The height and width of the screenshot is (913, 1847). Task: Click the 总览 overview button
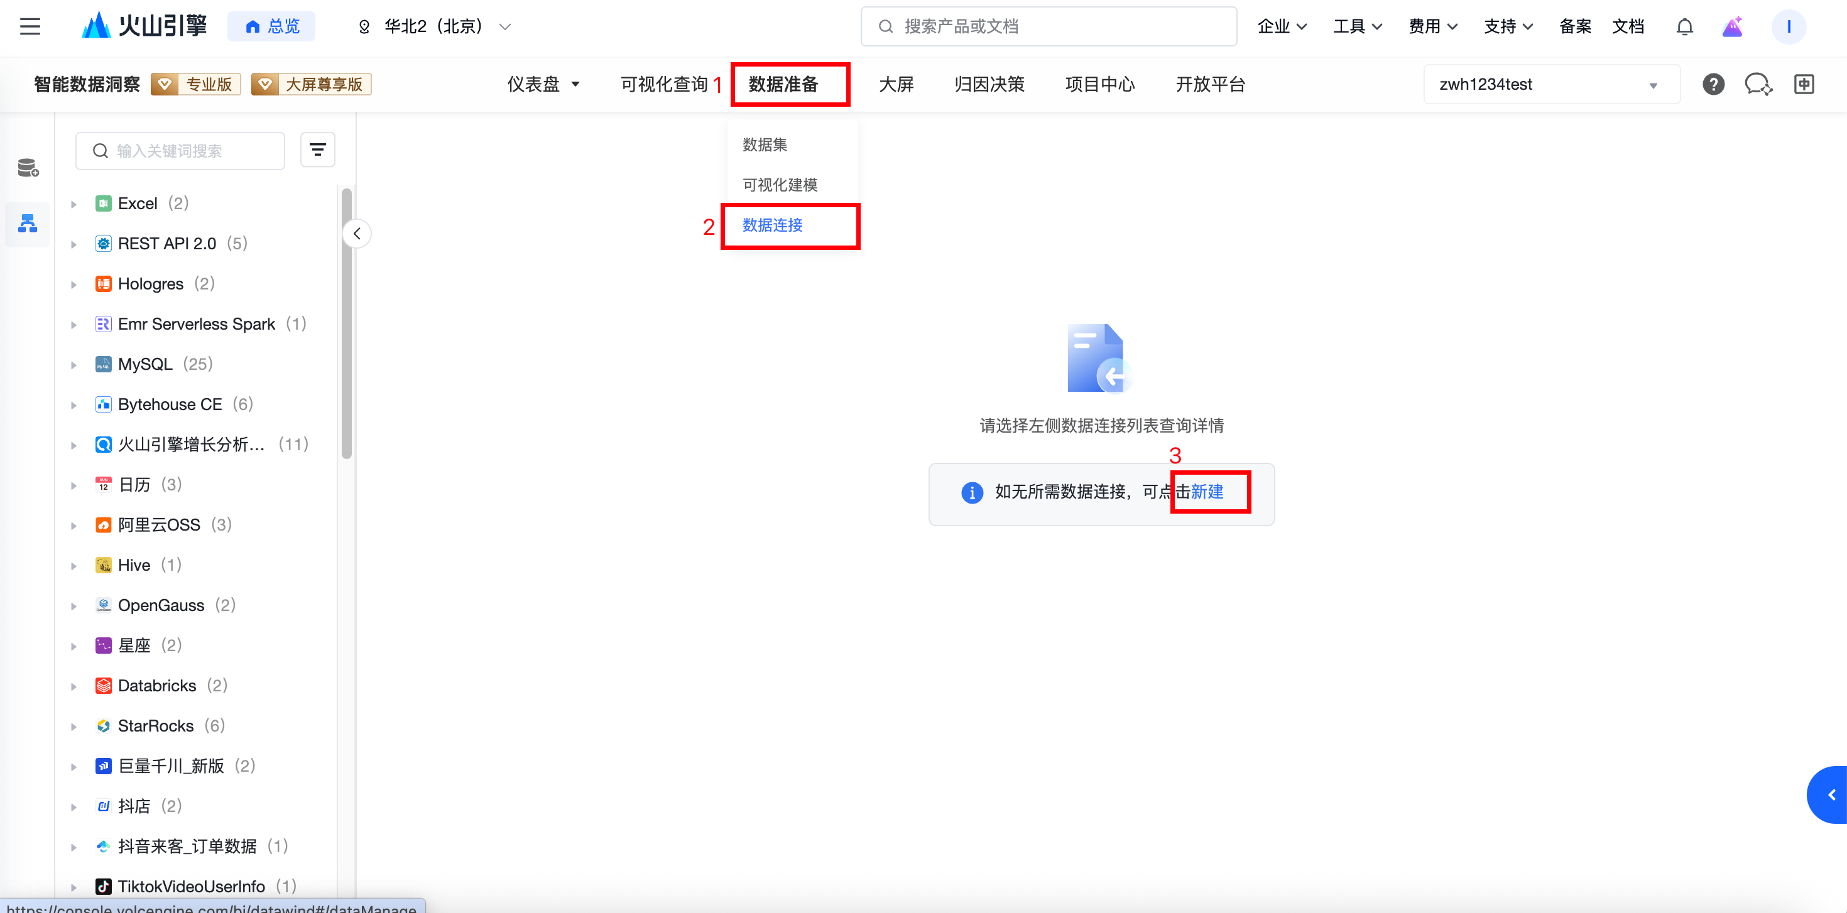[272, 26]
